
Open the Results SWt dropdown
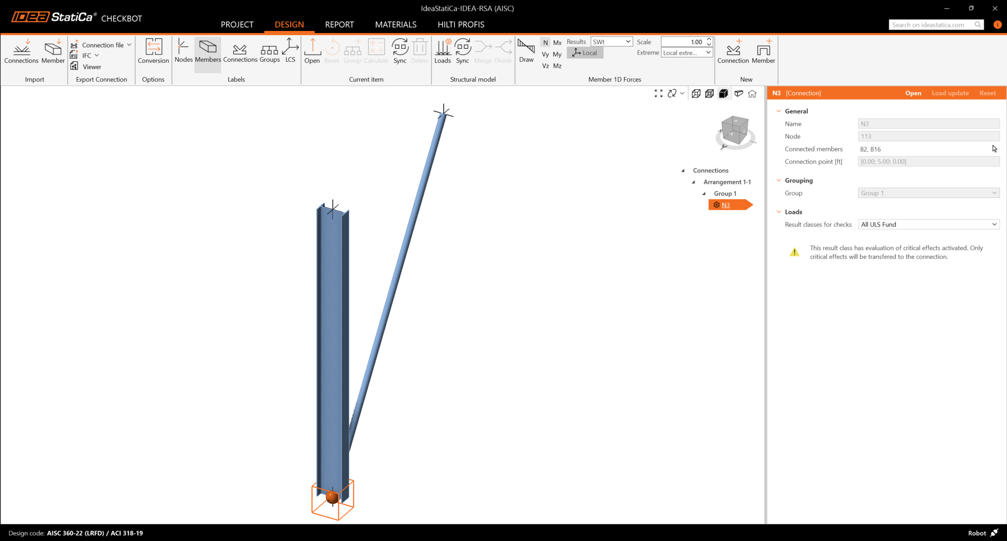612,41
